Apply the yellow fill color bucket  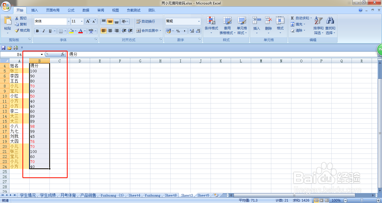coord(71,31)
